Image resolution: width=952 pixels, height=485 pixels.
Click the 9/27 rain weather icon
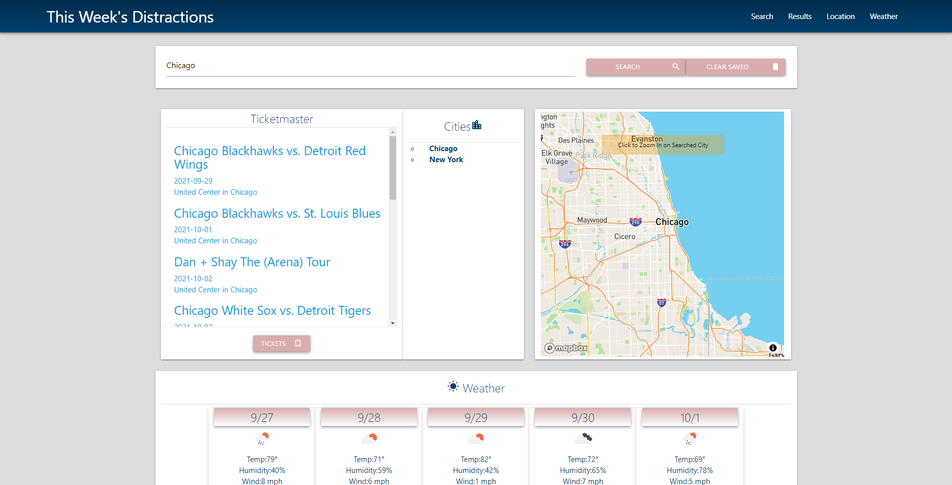(x=262, y=439)
